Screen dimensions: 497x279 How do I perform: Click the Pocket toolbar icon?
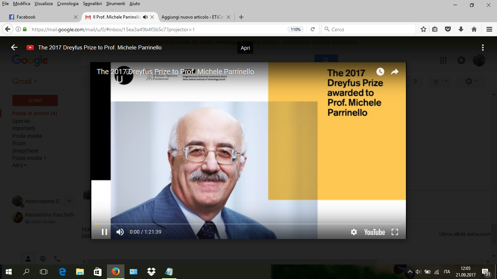click(x=448, y=29)
